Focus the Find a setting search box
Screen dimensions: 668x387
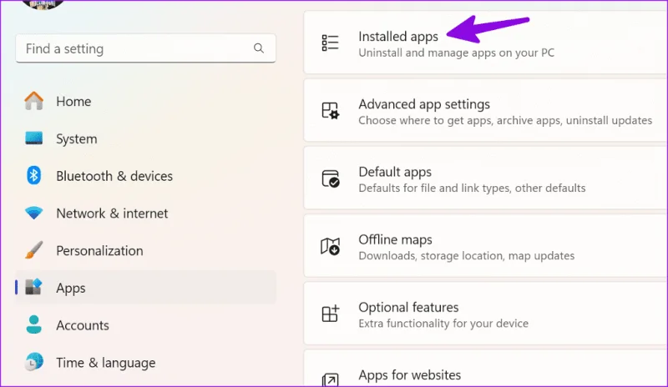[145, 48]
